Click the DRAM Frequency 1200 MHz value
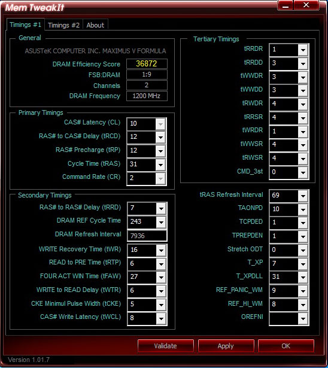The height and width of the screenshot is (368, 328). click(x=147, y=96)
